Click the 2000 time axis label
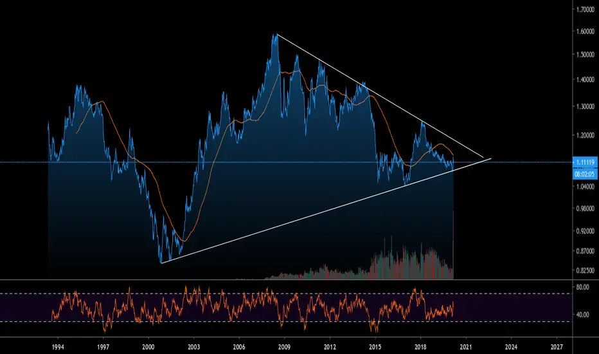The width and height of the screenshot is (599, 354). click(x=148, y=347)
